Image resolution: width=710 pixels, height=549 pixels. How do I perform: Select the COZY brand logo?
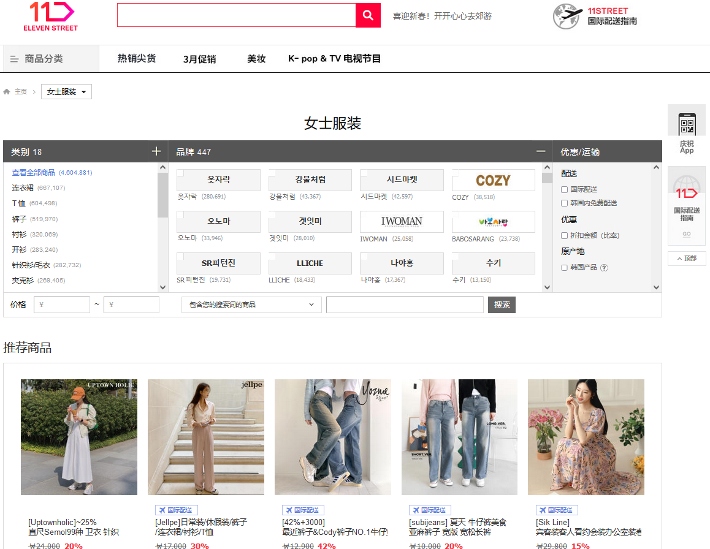[493, 180]
